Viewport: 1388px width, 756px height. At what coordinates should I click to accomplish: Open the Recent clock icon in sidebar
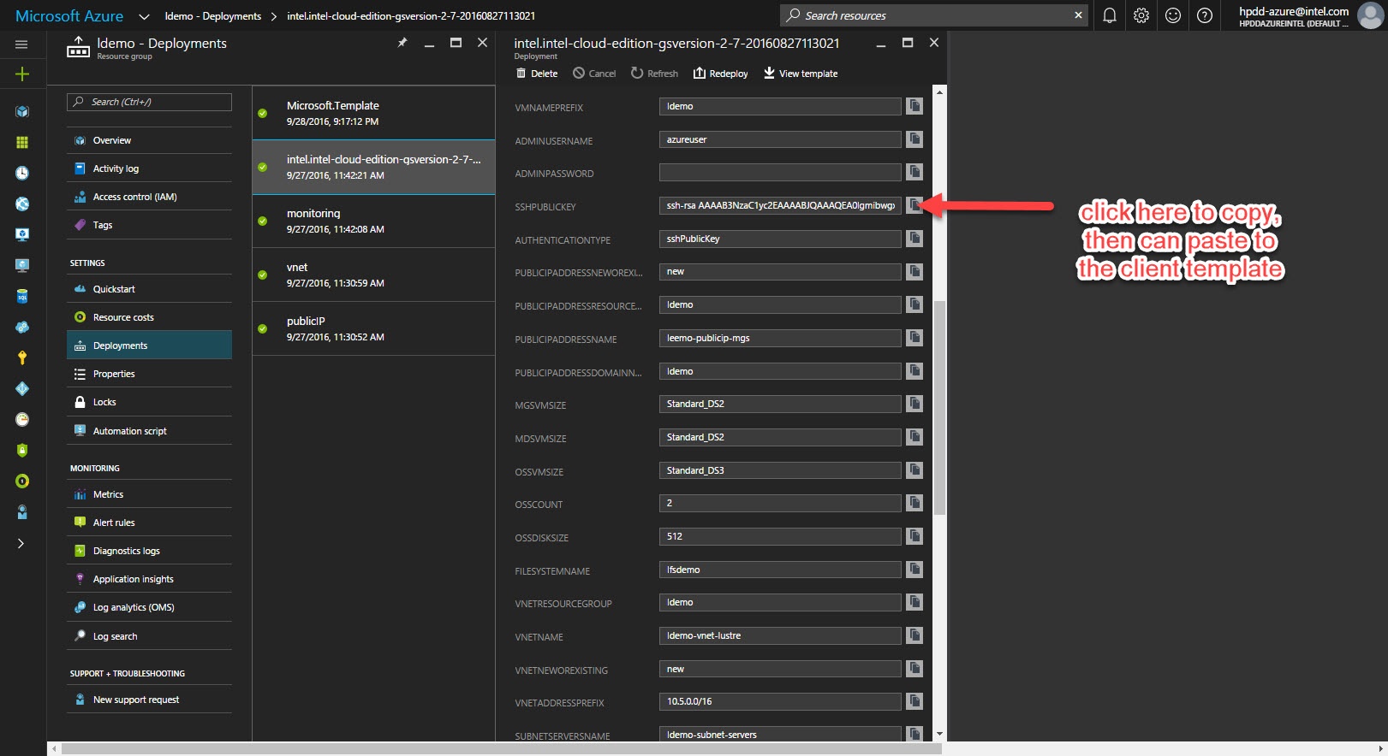[x=22, y=173]
